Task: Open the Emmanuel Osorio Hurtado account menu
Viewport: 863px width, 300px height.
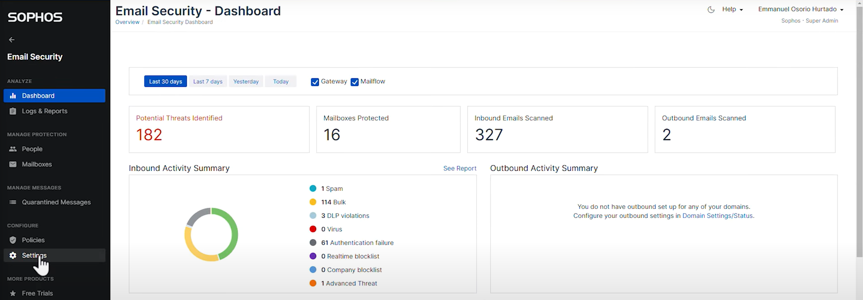Action: coord(801,9)
